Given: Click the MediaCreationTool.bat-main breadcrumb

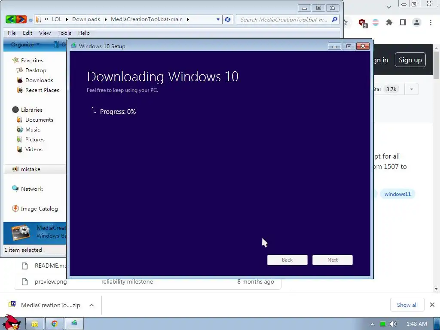Looking at the screenshot, I should (147, 19).
